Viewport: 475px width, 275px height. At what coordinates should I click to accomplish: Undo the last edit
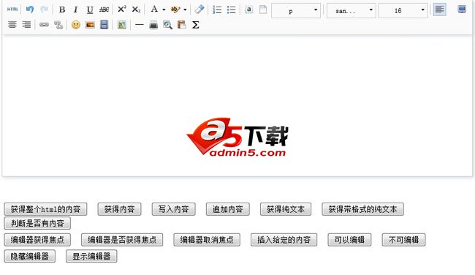(30, 10)
